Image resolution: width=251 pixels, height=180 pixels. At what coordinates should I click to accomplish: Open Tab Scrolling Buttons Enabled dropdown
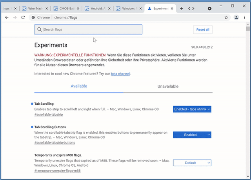coord(192,135)
